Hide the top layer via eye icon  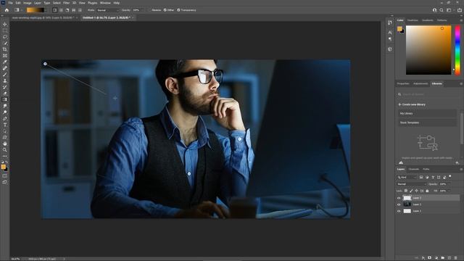(399, 198)
